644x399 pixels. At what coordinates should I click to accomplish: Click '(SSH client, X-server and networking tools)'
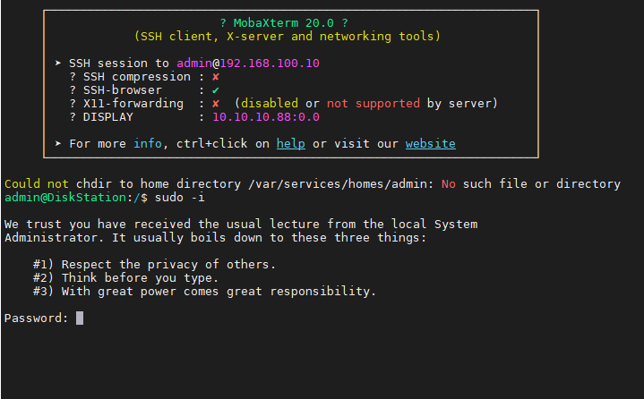click(288, 37)
